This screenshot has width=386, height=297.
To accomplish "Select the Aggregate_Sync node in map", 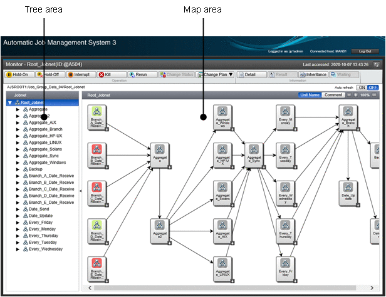I will [253, 151].
